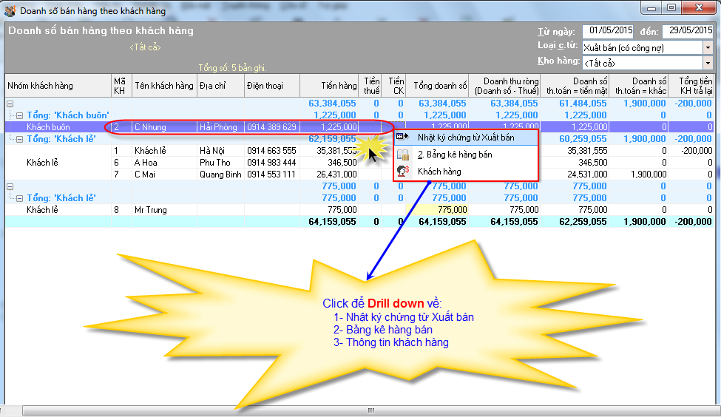Viewport: 721px width, 417px height.
Task: Click the application icon in the title bar
Action: coord(10,10)
